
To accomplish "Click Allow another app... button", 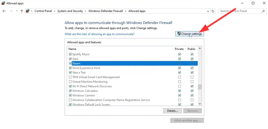I will [187, 120].
